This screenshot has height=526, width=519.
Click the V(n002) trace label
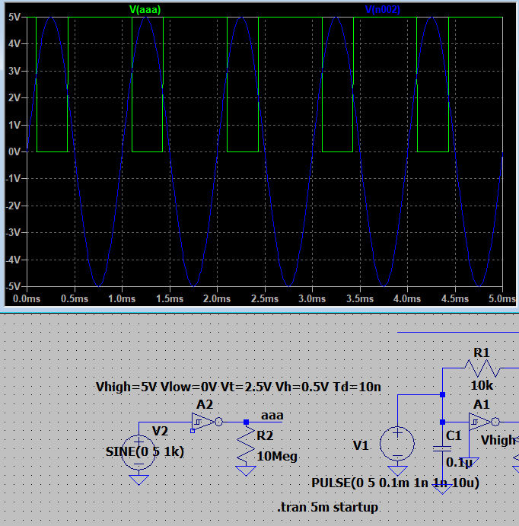pyautogui.click(x=383, y=9)
